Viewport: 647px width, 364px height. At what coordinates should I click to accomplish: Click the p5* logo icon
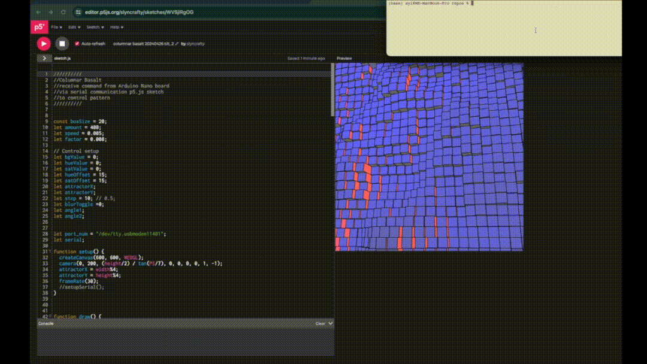coord(39,27)
